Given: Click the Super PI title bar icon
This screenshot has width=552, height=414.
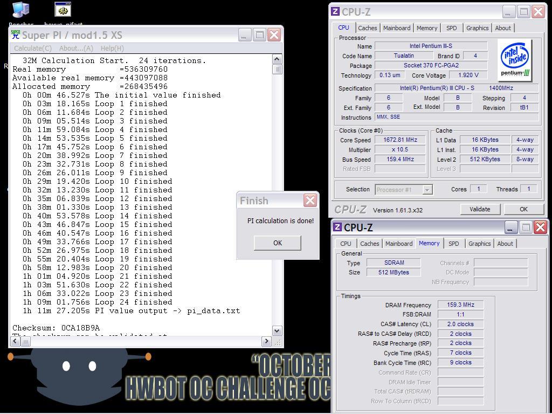Looking at the screenshot, I should tap(16, 35).
